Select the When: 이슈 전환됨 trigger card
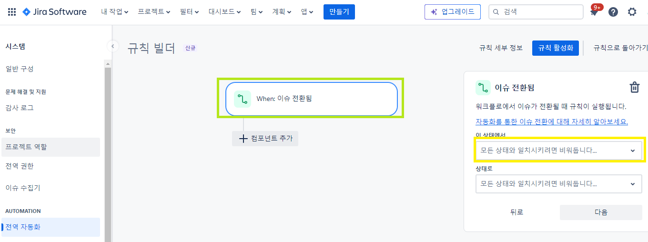Screen dimensions: 648x242 pos(312,99)
